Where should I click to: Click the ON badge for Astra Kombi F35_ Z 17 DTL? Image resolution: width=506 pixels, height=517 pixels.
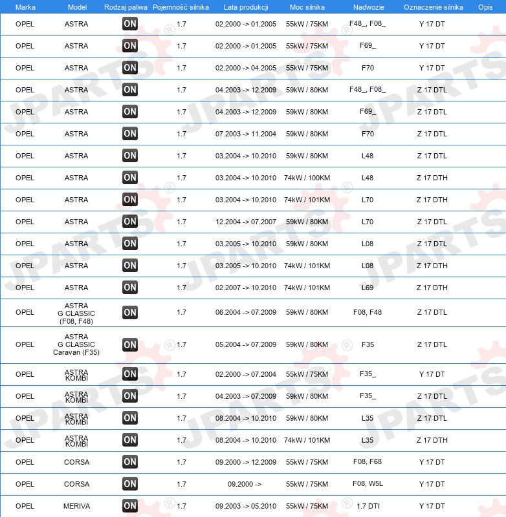pos(129,396)
